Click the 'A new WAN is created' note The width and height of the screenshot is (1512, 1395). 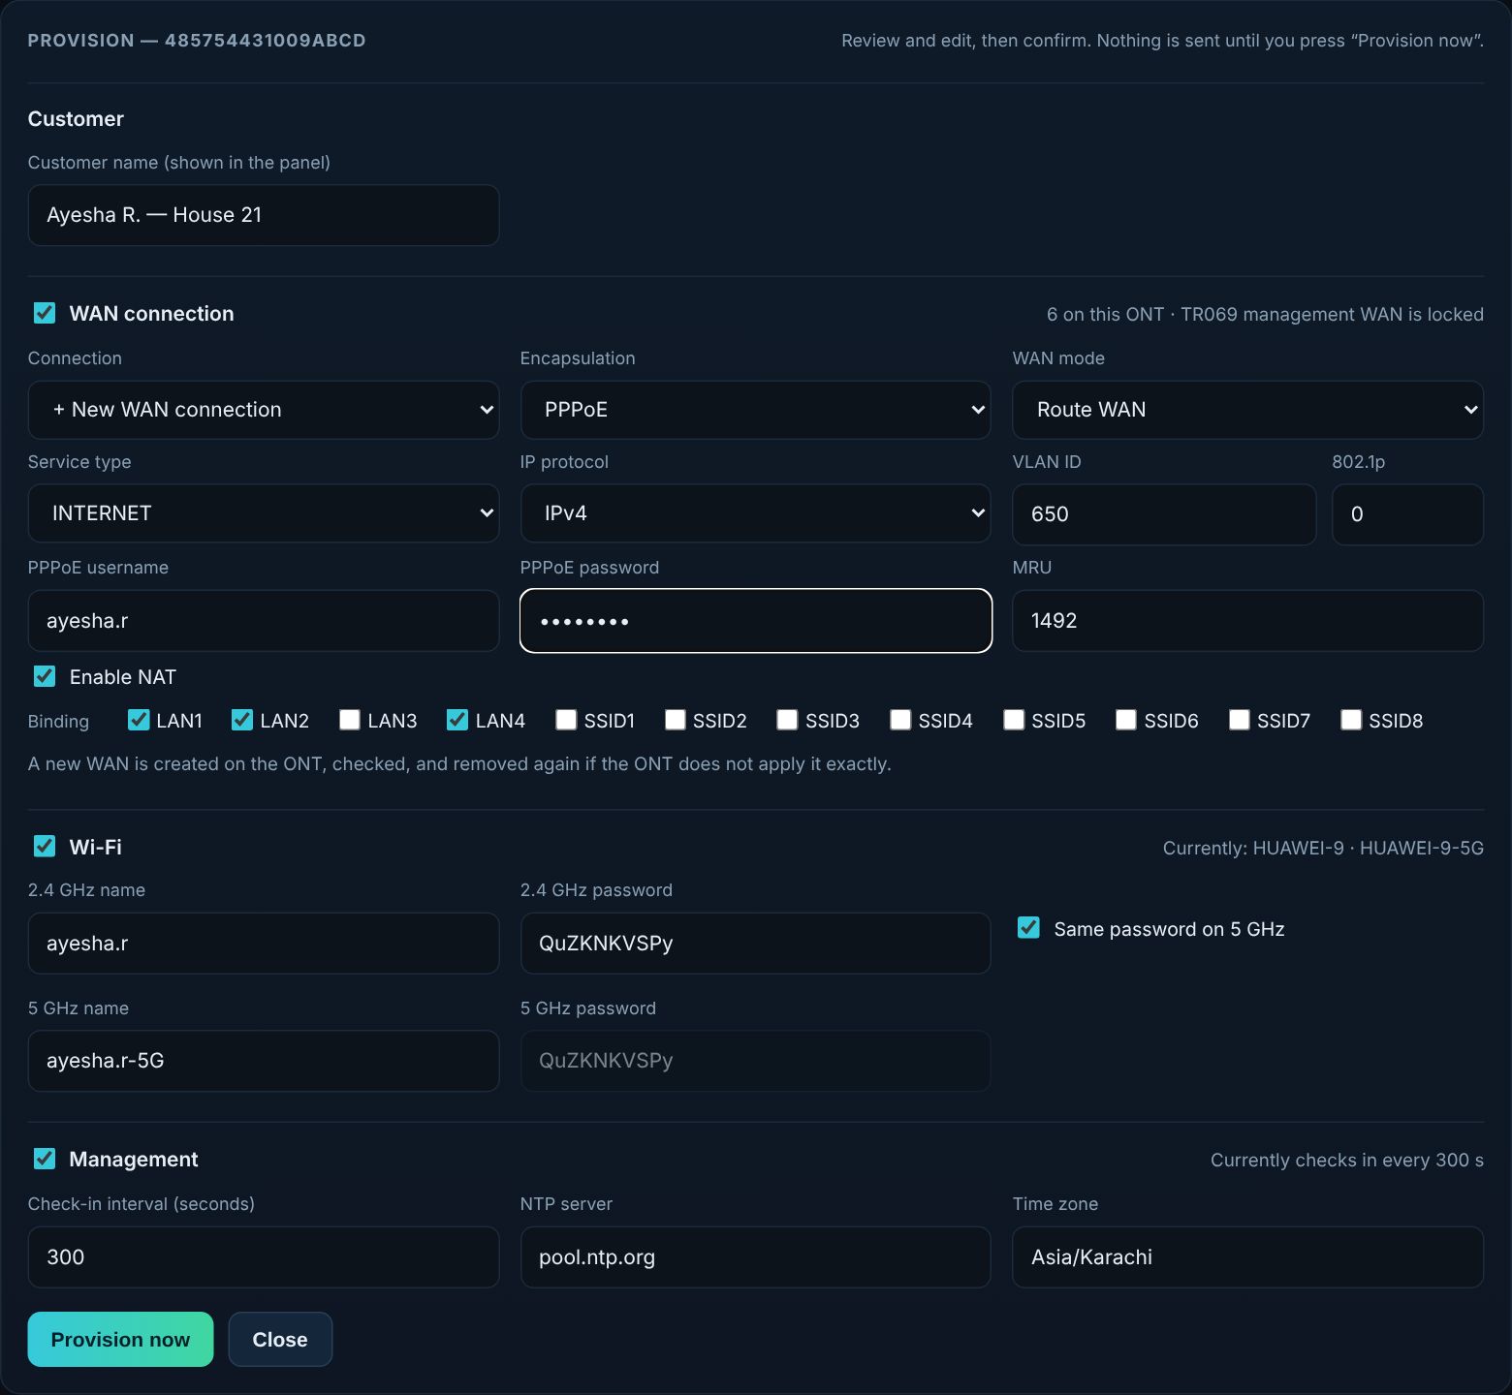click(459, 763)
